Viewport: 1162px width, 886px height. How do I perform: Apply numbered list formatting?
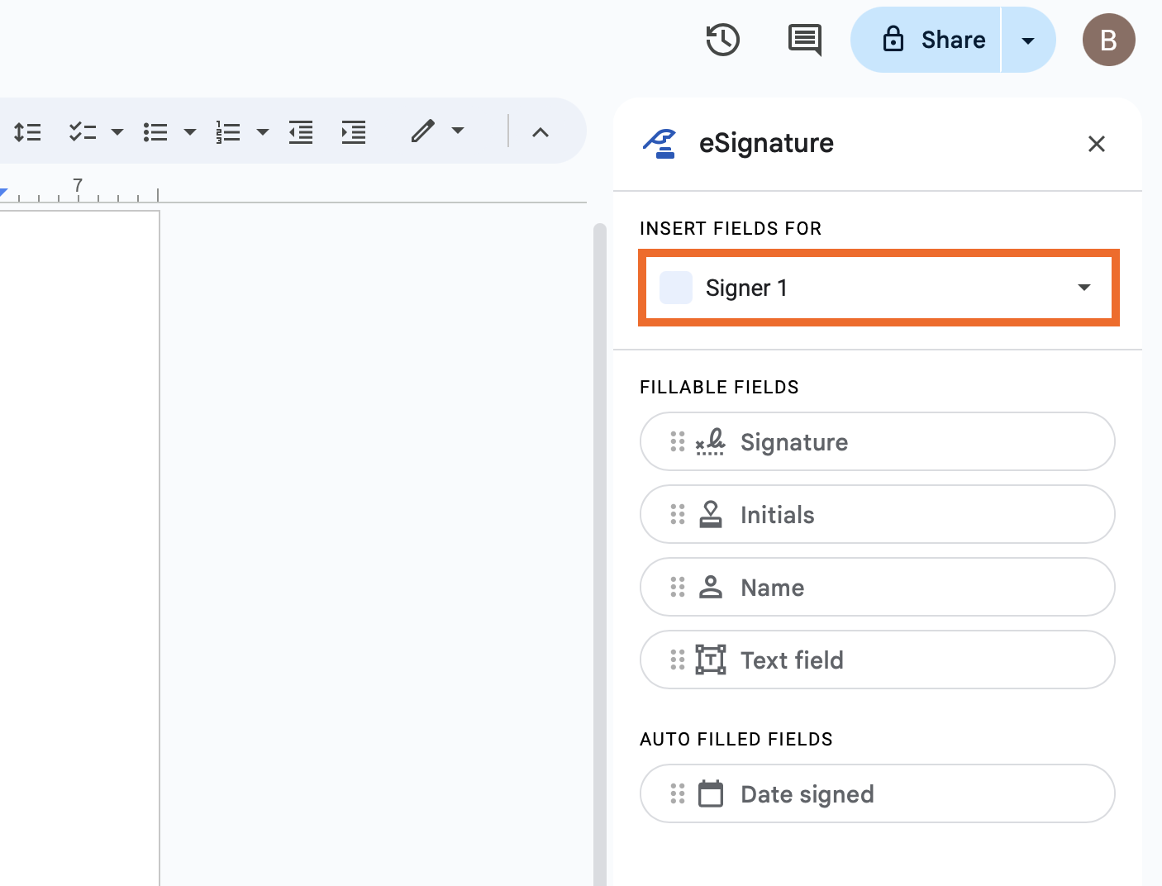coord(228,132)
